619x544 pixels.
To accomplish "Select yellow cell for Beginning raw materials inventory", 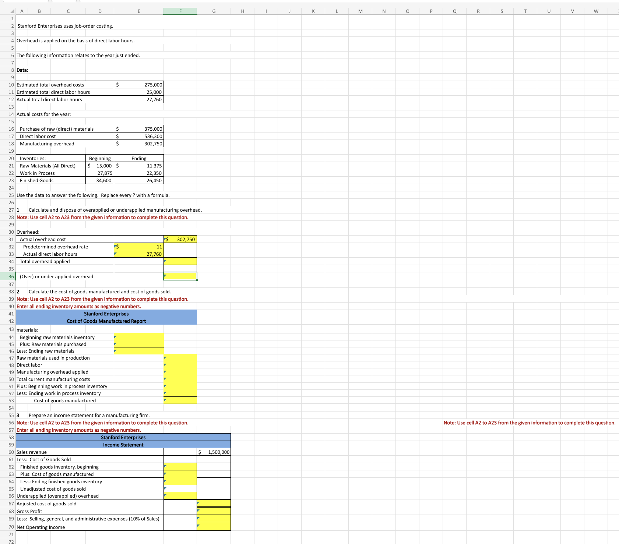I will (139, 337).
